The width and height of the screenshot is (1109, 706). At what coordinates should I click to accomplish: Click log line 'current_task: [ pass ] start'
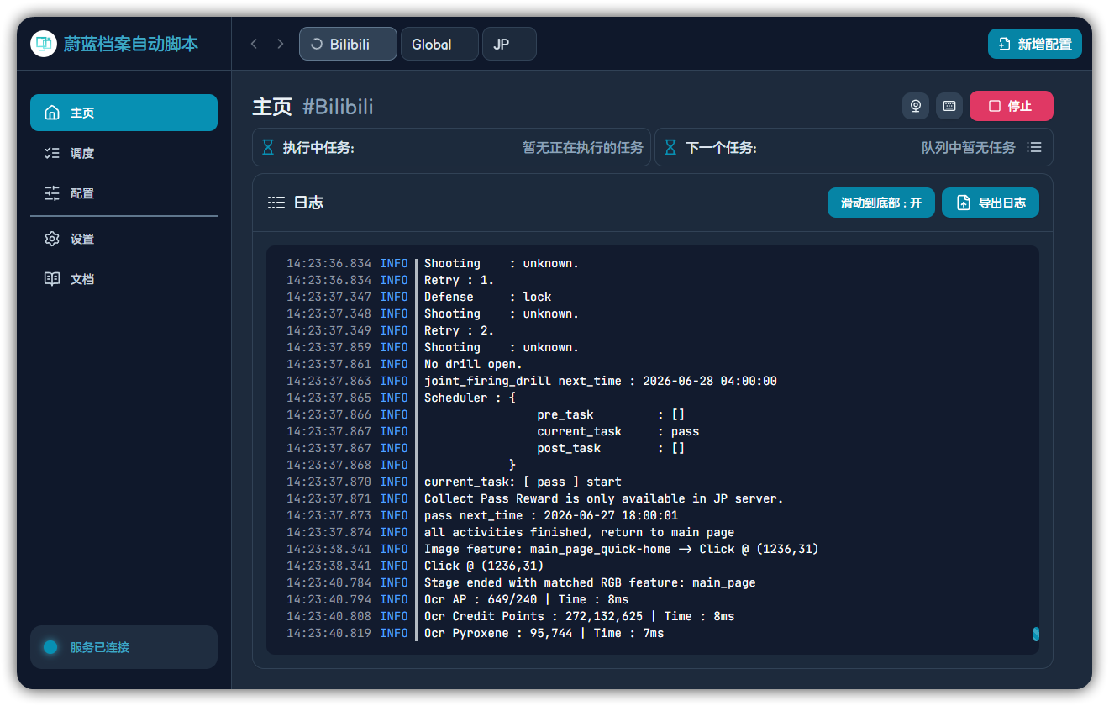tap(523, 482)
